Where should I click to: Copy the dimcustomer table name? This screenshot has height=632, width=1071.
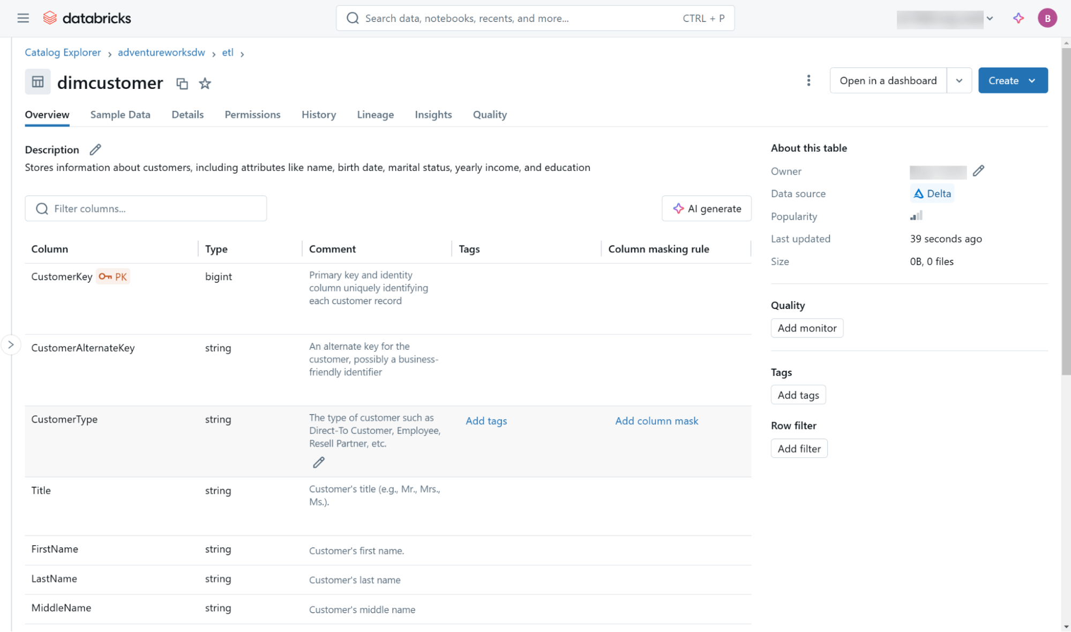tap(182, 84)
